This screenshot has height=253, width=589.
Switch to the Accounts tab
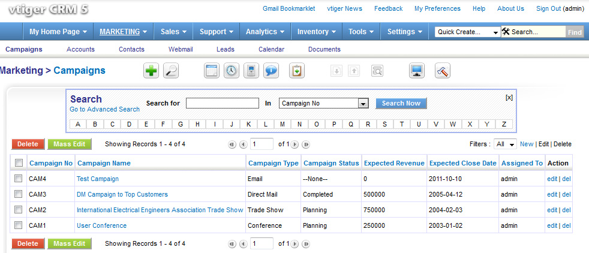click(x=80, y=49)
